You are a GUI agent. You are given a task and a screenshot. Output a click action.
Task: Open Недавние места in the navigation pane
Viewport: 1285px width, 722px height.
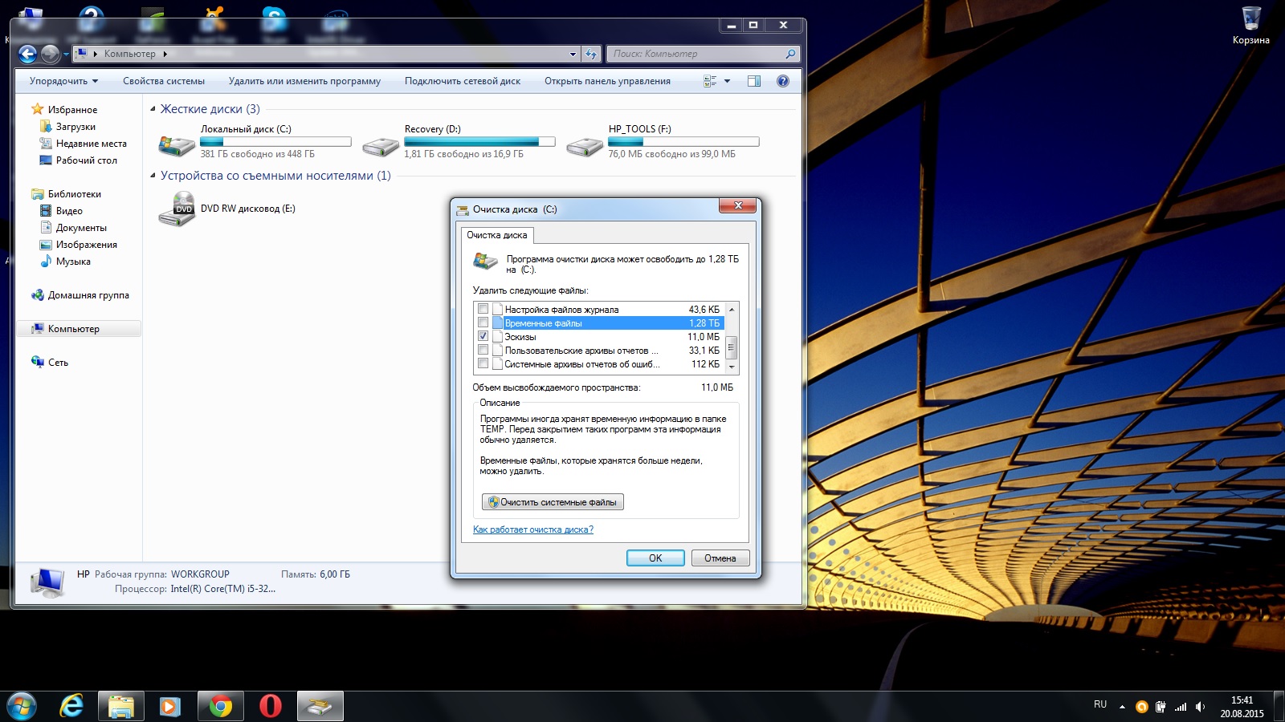point(84,144)
